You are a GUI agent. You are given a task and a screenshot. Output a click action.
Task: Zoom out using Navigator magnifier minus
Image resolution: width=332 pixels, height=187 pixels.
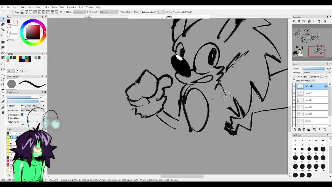click(x=299, y=21)
